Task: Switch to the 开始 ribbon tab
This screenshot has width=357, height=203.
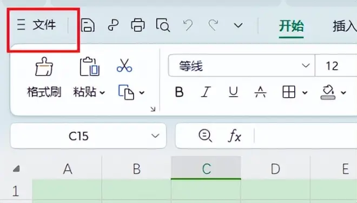Action: [x=291, y=26]
